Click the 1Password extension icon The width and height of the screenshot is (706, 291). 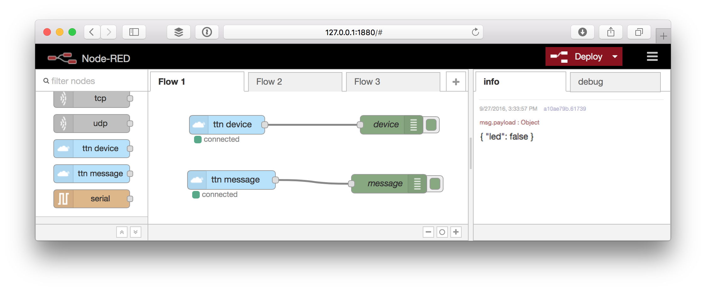click(207, 32)
